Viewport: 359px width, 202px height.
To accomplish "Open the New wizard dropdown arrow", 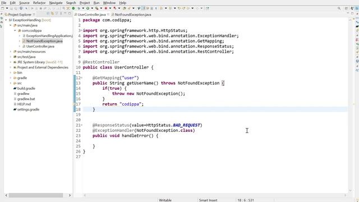I will coord(7,8).
